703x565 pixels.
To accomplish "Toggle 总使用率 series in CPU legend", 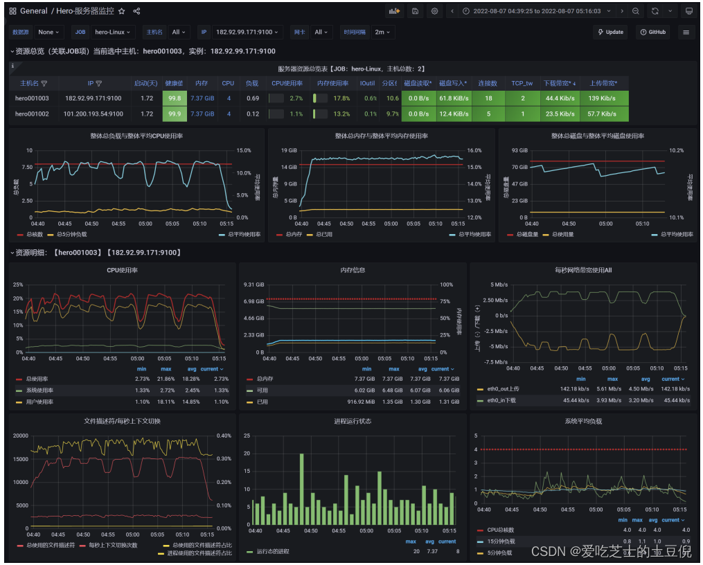I will [x=37, y=379].
